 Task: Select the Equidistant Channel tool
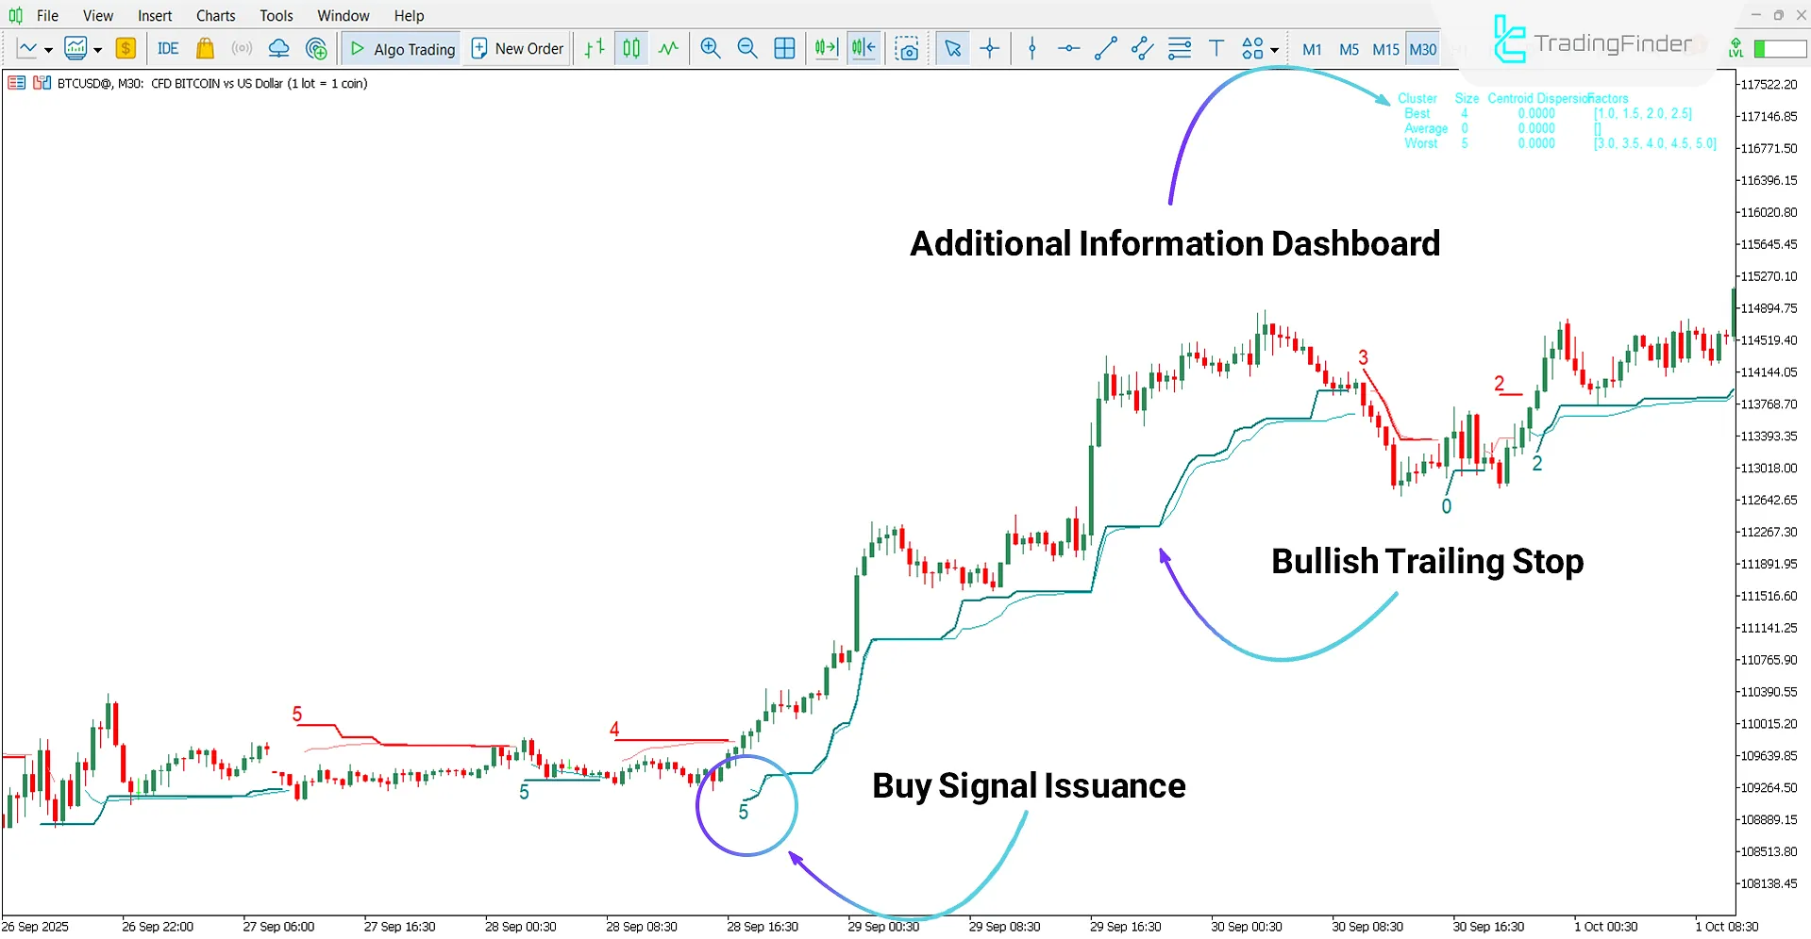[x=1142, y=48]
